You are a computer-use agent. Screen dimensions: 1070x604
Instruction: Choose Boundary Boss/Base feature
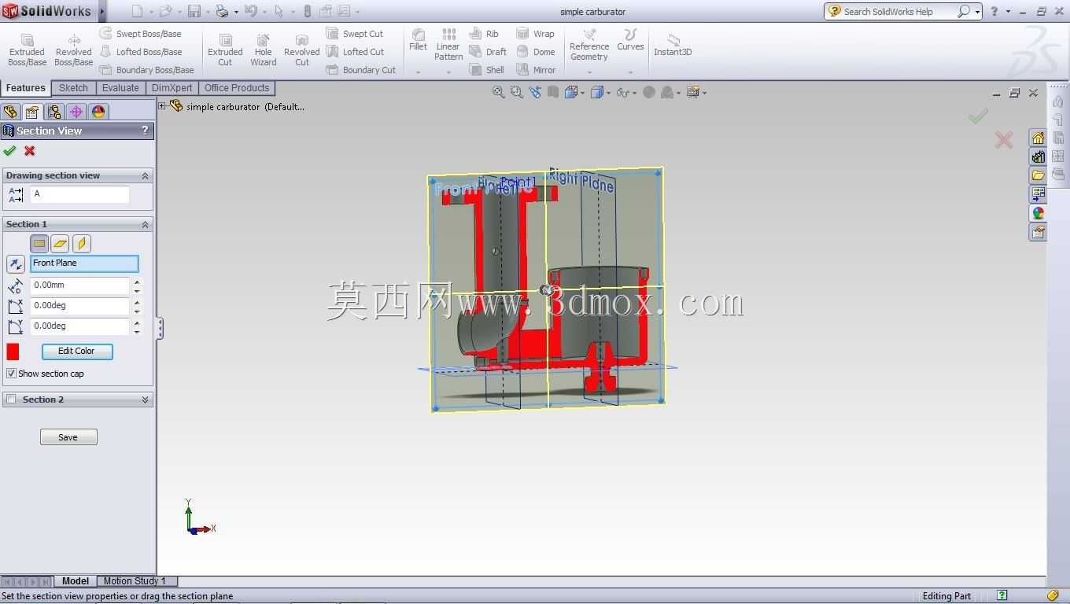coord(147,70)
